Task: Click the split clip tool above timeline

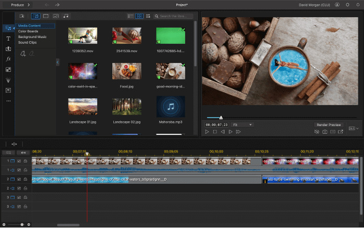Action: click(x=14, y=144)
